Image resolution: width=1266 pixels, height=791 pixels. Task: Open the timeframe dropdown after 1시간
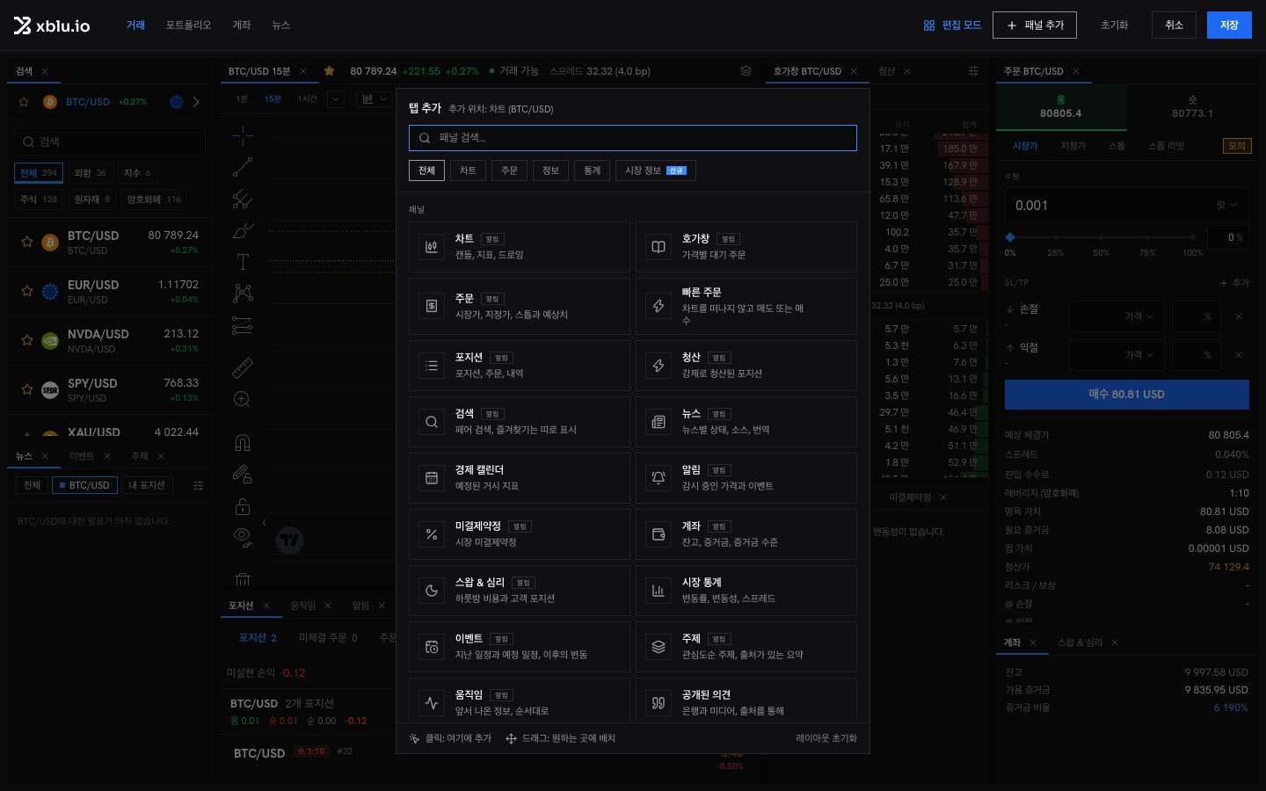coord(336,99)
